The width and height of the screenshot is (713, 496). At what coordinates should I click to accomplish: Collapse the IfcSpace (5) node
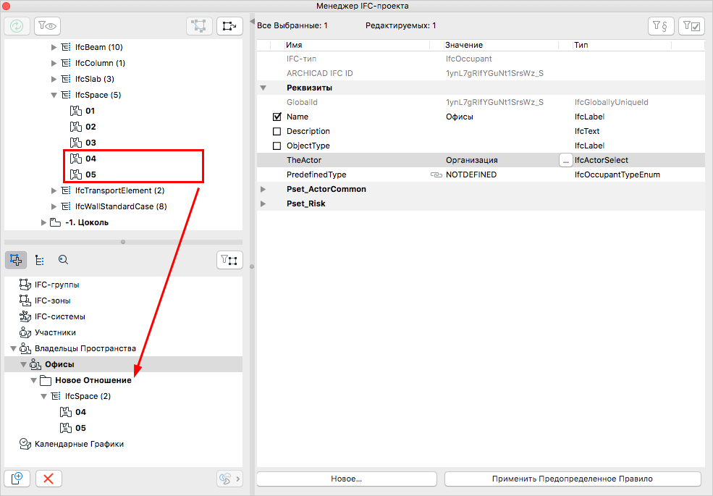(54, 95)
